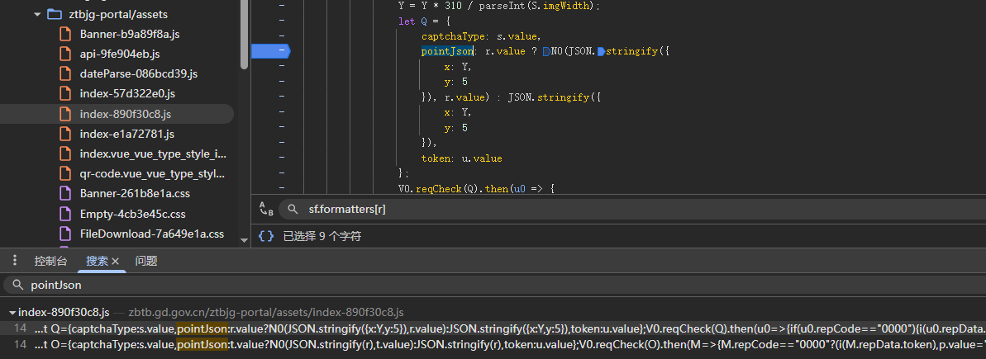The height and width of the screenshot is (359, 986).
Task: Switch to the 问题 tab
Action: [146, 261]
